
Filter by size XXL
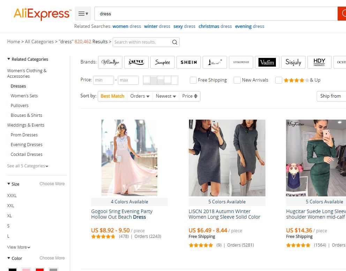pos(10,206)
